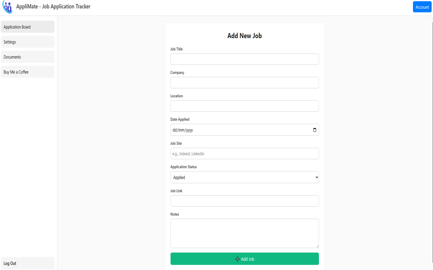Click the Job Link input box
This screenshot has height=270, width=433.
click(244, 200)
